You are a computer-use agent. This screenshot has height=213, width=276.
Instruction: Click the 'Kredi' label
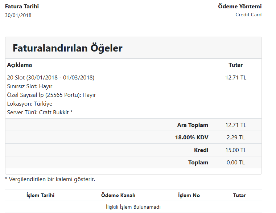click(x=201, y=150)
